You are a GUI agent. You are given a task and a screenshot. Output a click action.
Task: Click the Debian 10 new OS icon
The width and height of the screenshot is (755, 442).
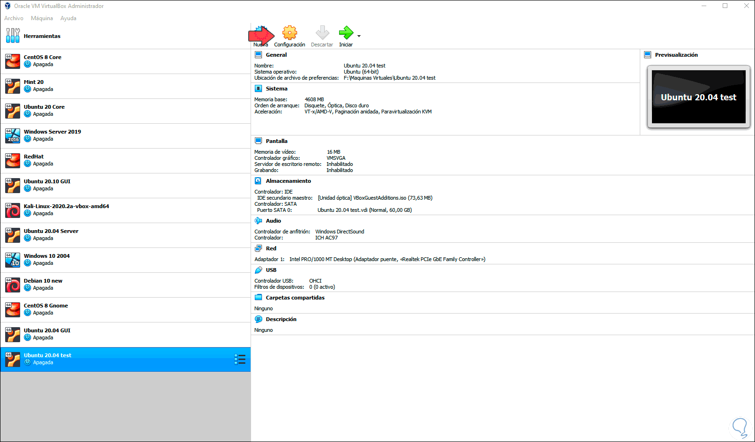13,285
